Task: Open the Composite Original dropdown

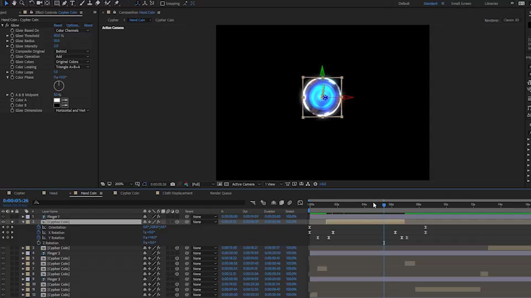Action: 72,51
